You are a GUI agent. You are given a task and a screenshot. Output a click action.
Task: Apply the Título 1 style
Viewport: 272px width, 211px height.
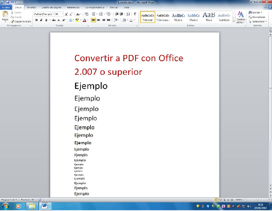coord(178,17)
